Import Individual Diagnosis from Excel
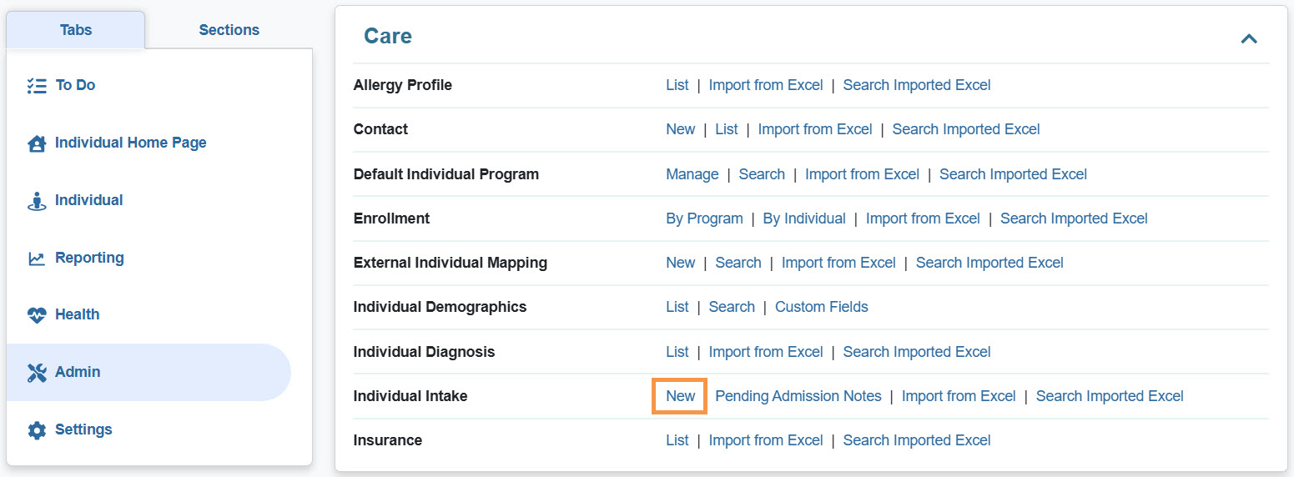 point(765,352)
